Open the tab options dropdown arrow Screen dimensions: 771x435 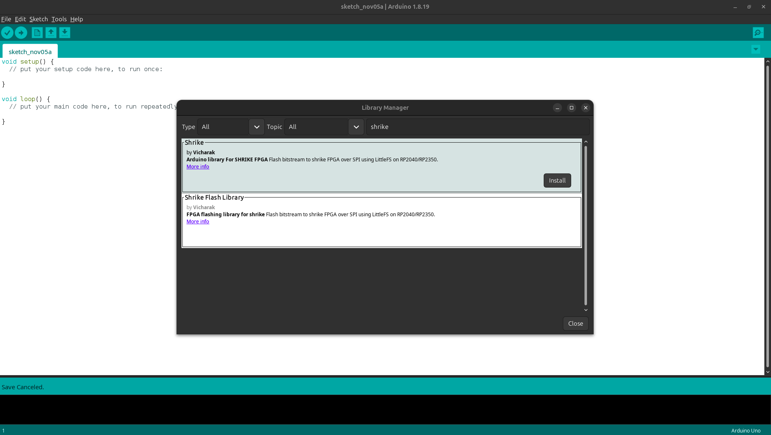click(756, 49)
